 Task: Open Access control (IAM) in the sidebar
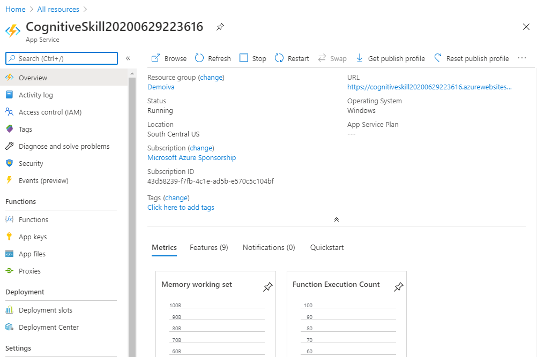[50, 112]
